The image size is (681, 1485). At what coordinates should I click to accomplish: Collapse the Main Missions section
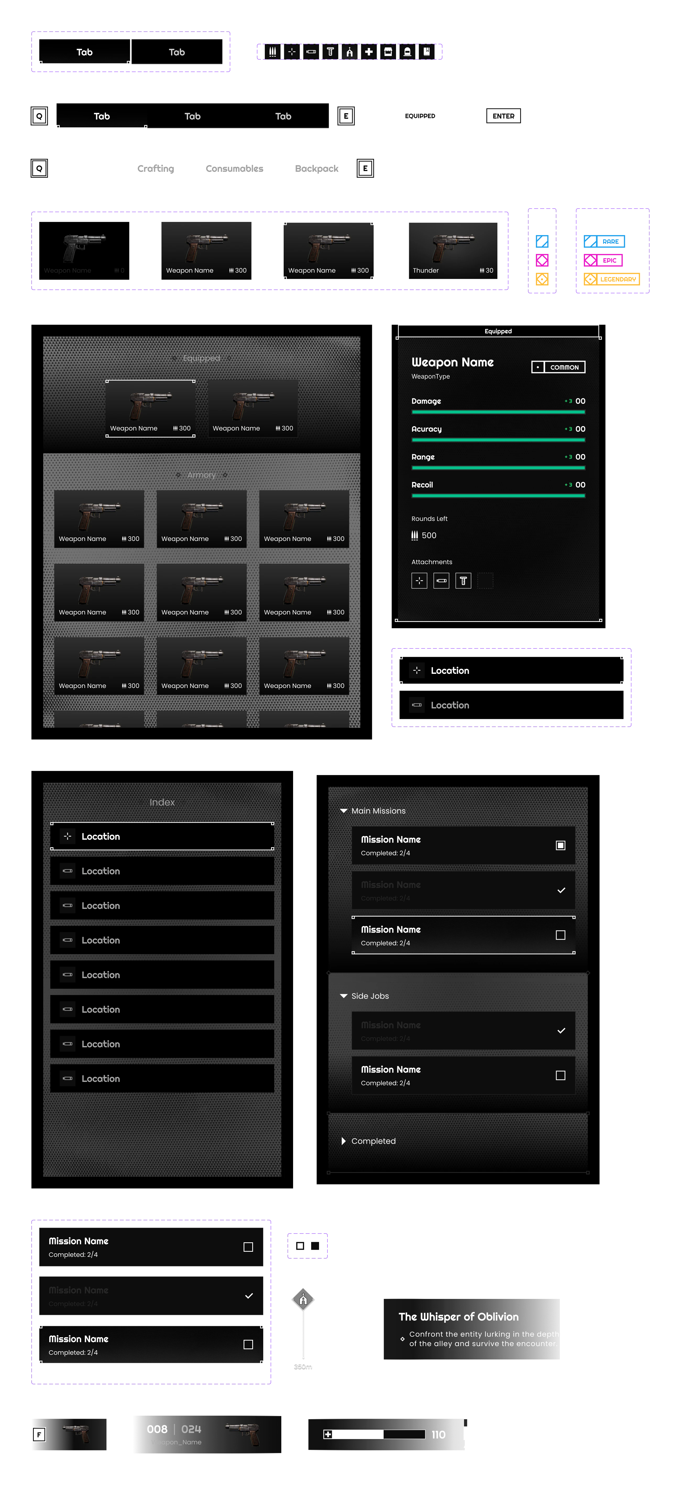coord(344,811)
